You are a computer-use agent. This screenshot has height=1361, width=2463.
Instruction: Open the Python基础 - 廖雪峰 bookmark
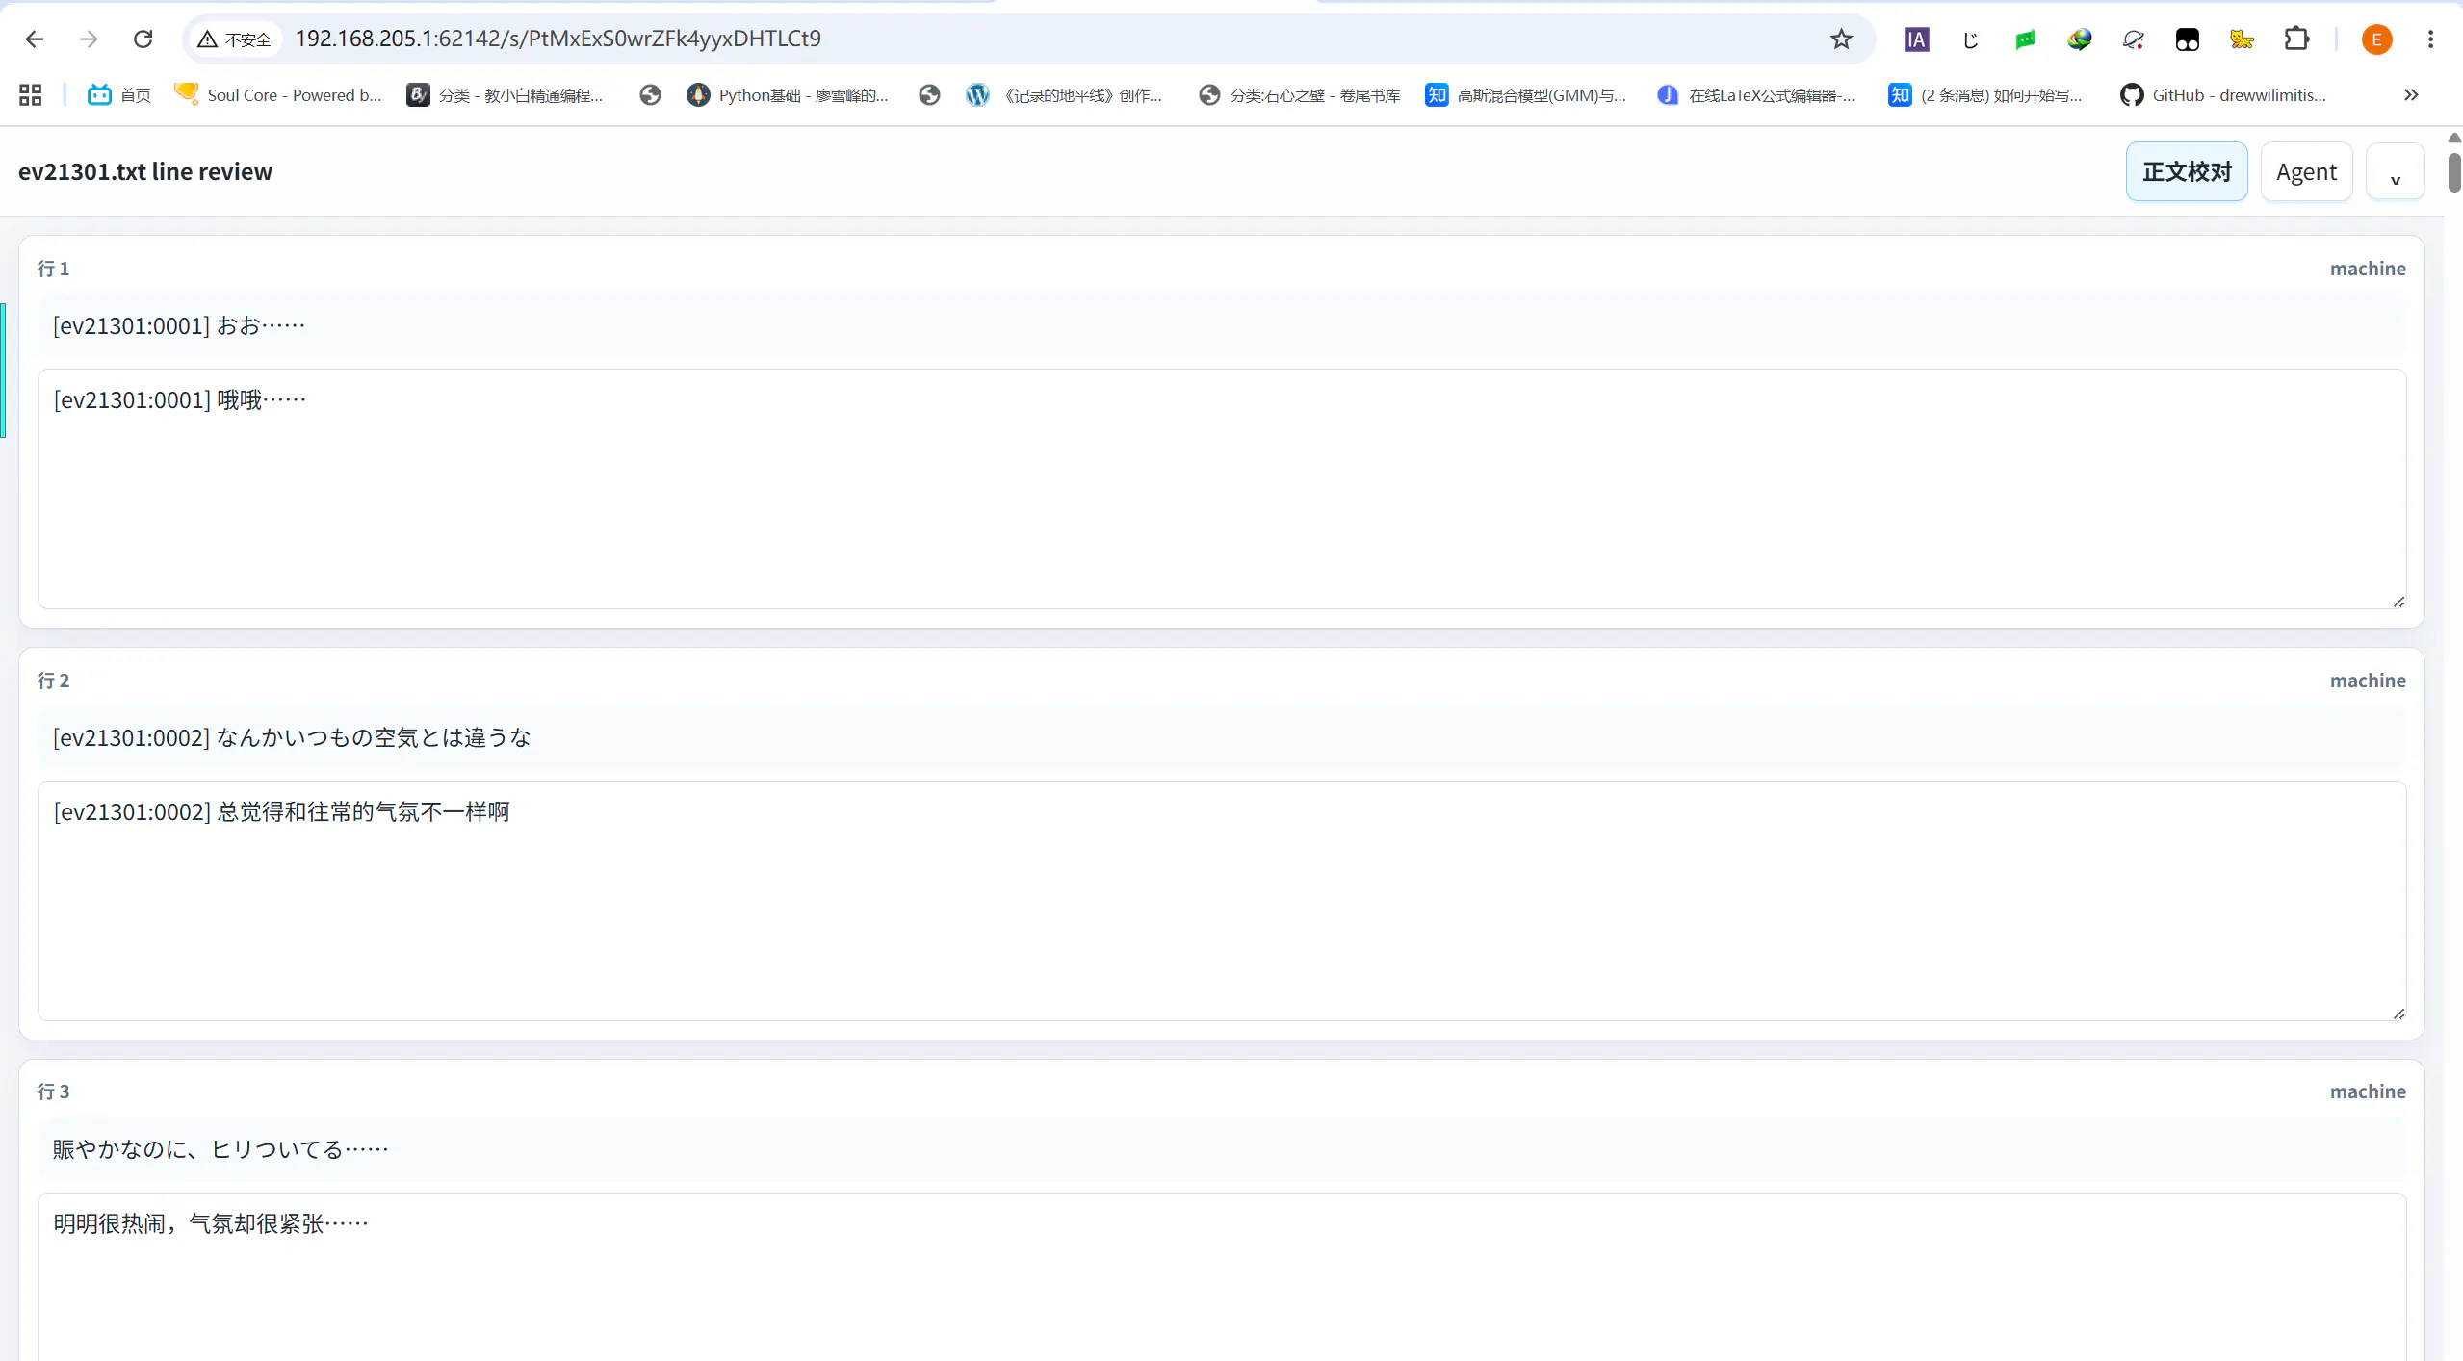pos(788,94)
